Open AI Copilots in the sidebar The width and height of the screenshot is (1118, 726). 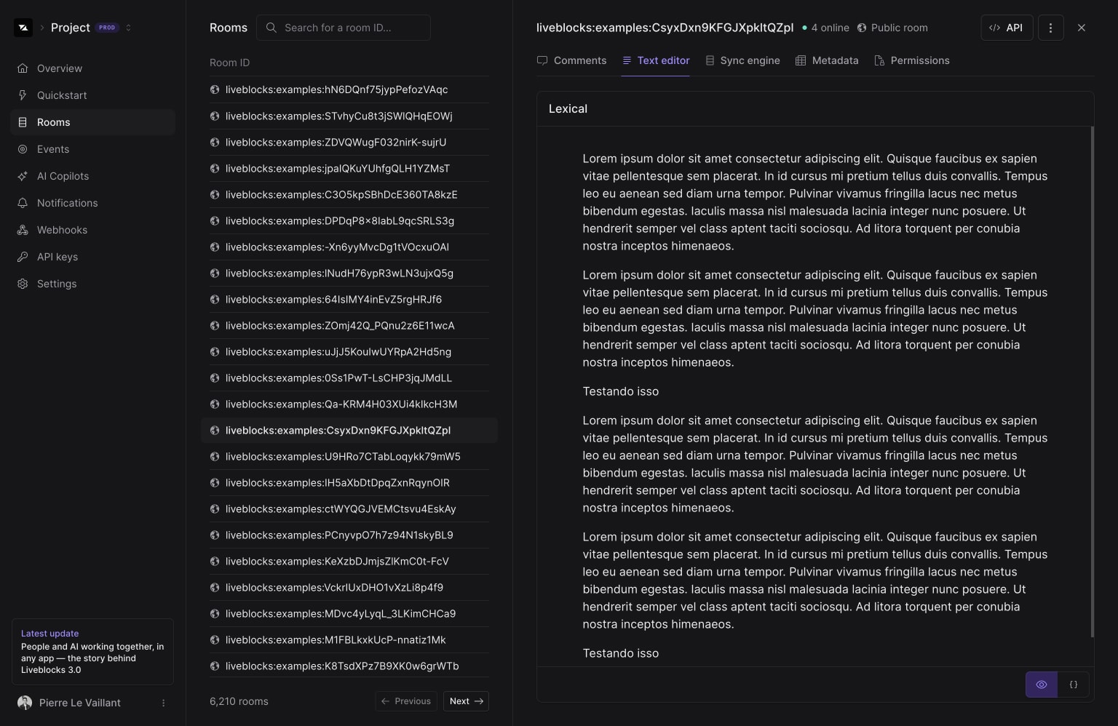(x=63, y=176)
